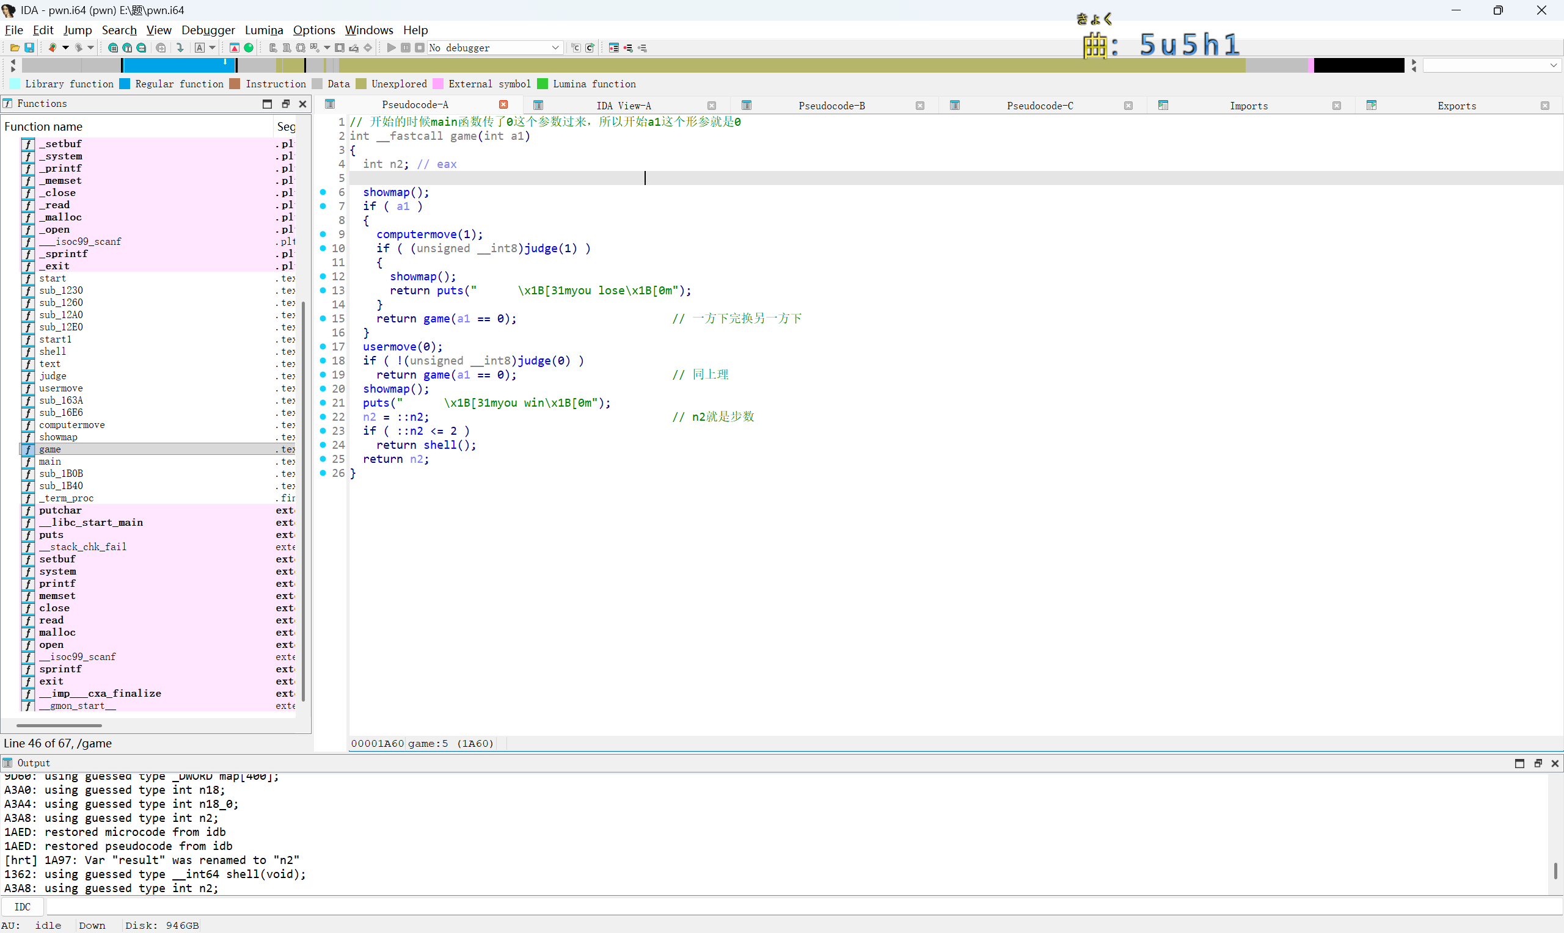Click the red up-arrow toolbar icon

(x=234, y=48)
